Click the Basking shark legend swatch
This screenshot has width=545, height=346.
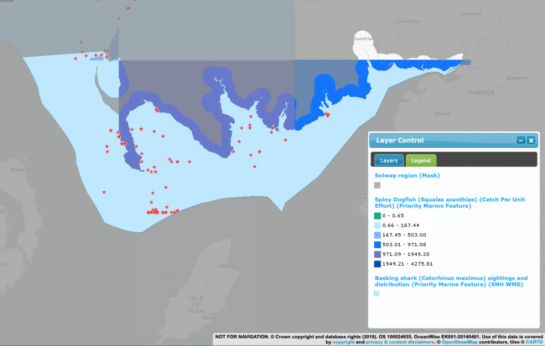click(377, 293)
